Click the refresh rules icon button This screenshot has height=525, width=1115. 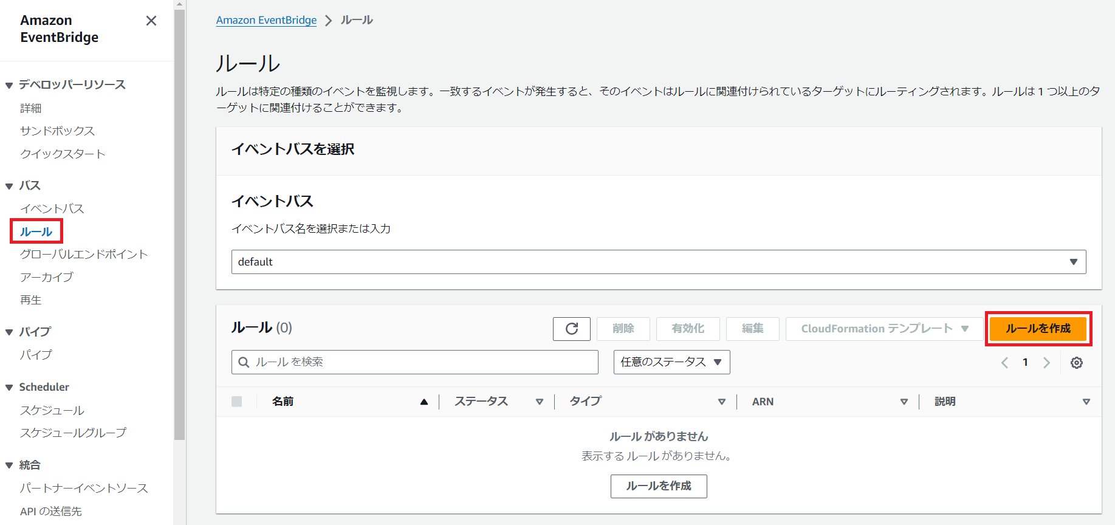point(571,329)
